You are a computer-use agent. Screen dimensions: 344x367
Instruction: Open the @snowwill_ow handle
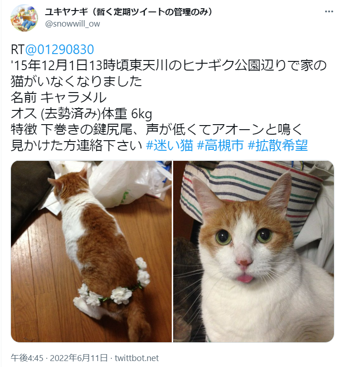[72, 24]
